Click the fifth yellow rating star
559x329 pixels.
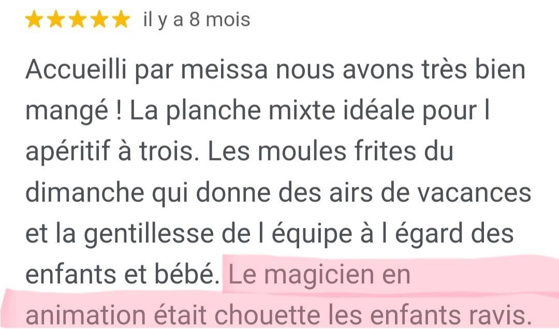coord(121,19)
